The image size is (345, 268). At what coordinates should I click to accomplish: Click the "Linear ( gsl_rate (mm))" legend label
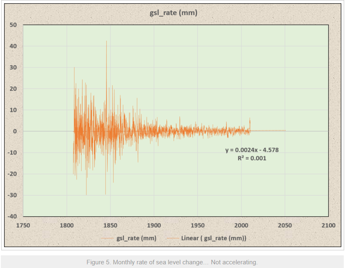(x=214, y=238)
